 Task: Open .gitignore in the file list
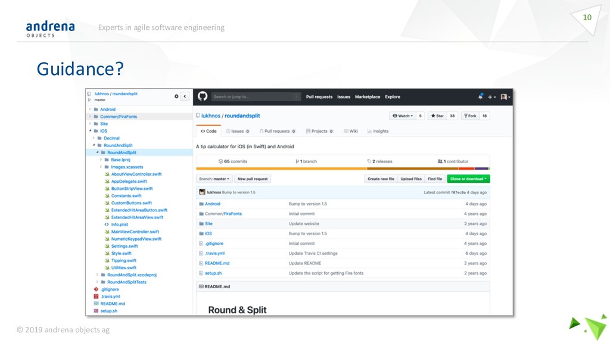(214, 244)
